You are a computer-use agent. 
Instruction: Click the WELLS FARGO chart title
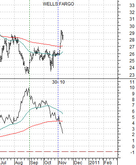pos(58,4)
